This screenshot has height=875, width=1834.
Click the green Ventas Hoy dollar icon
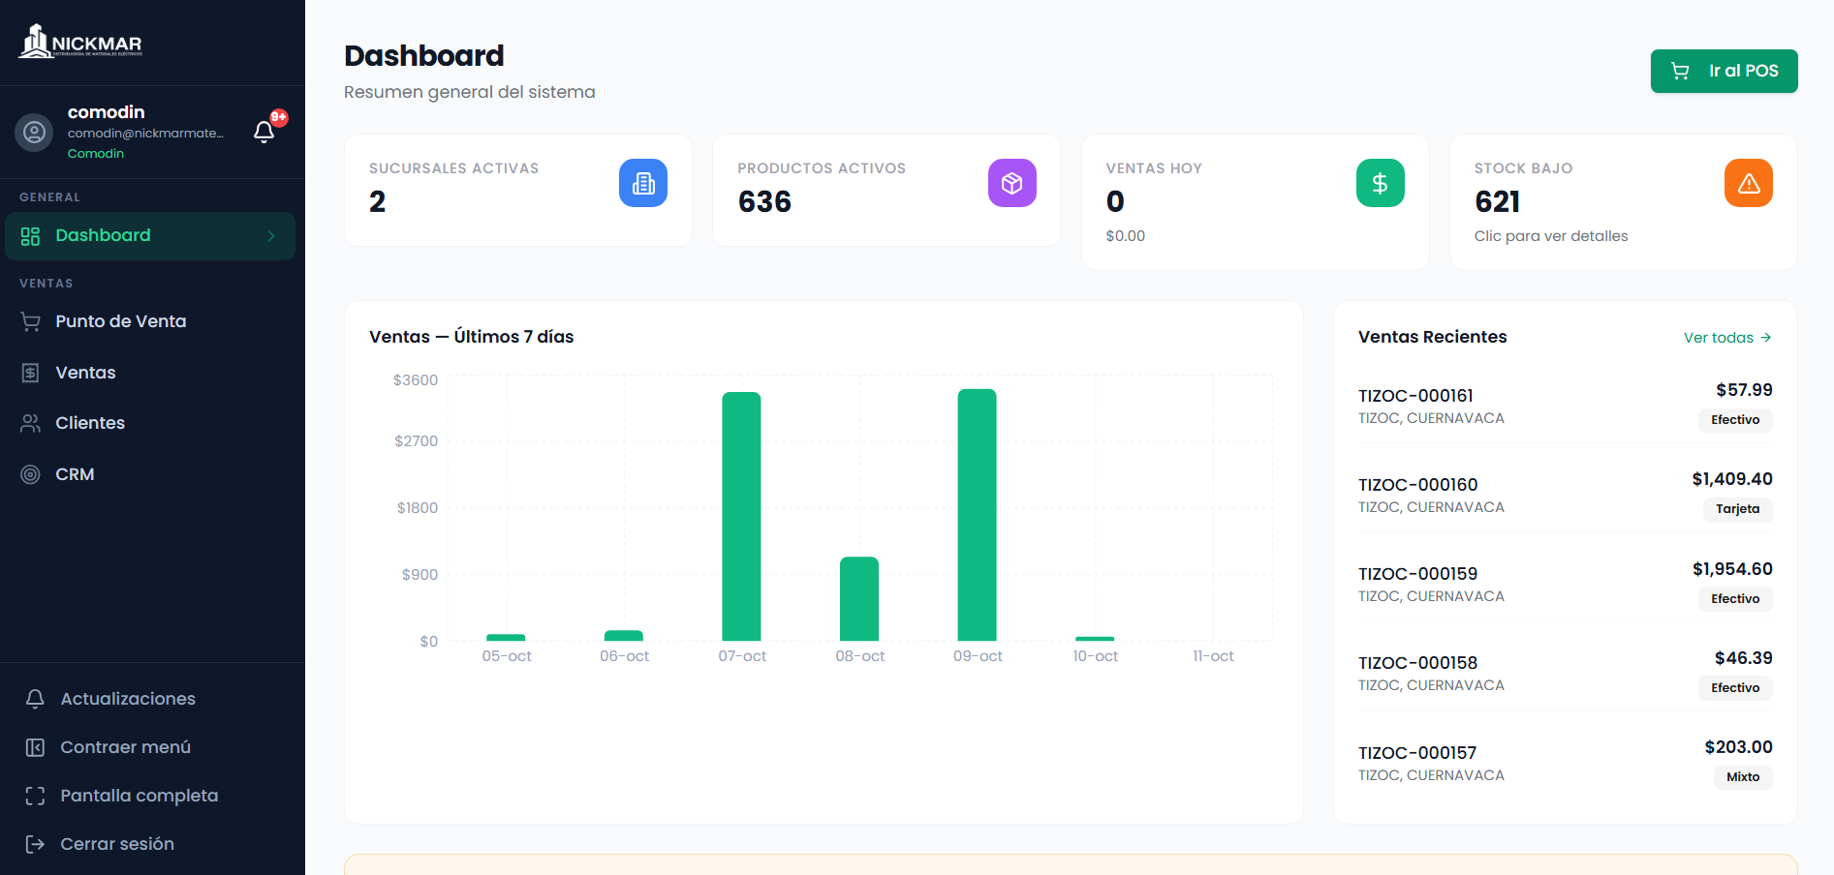[1380, 183]
